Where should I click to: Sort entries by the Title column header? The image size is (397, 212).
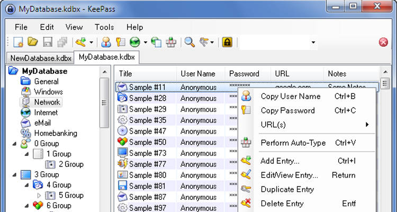(x=145, y=74)
